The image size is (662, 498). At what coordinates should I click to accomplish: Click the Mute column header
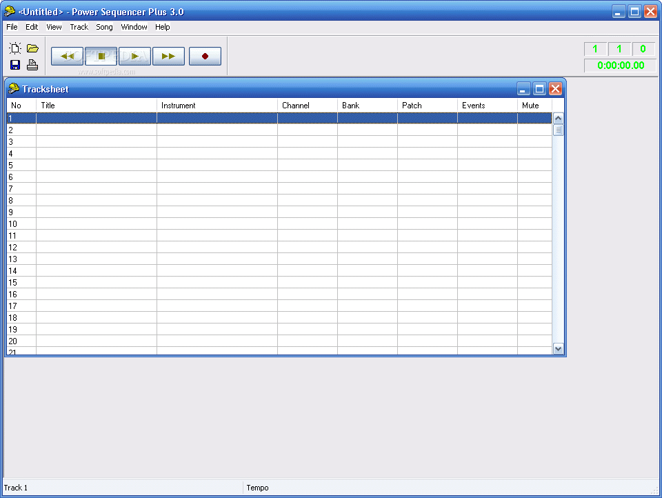[534, 106]
